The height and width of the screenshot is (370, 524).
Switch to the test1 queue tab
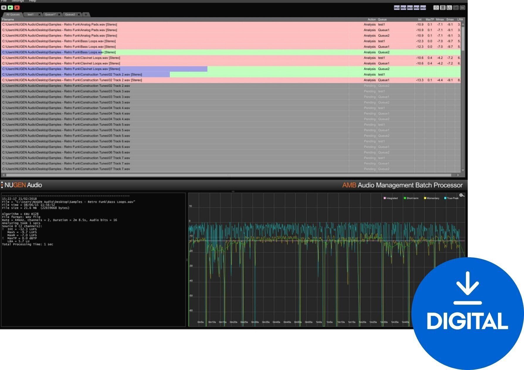pos(30,14)
